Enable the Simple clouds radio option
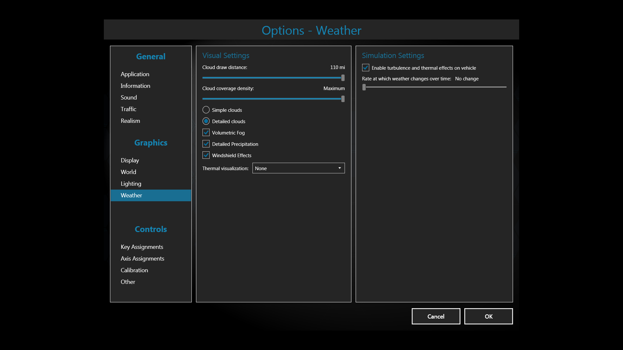Viewport: 623px width, 350px height. [x=206, y=110]
